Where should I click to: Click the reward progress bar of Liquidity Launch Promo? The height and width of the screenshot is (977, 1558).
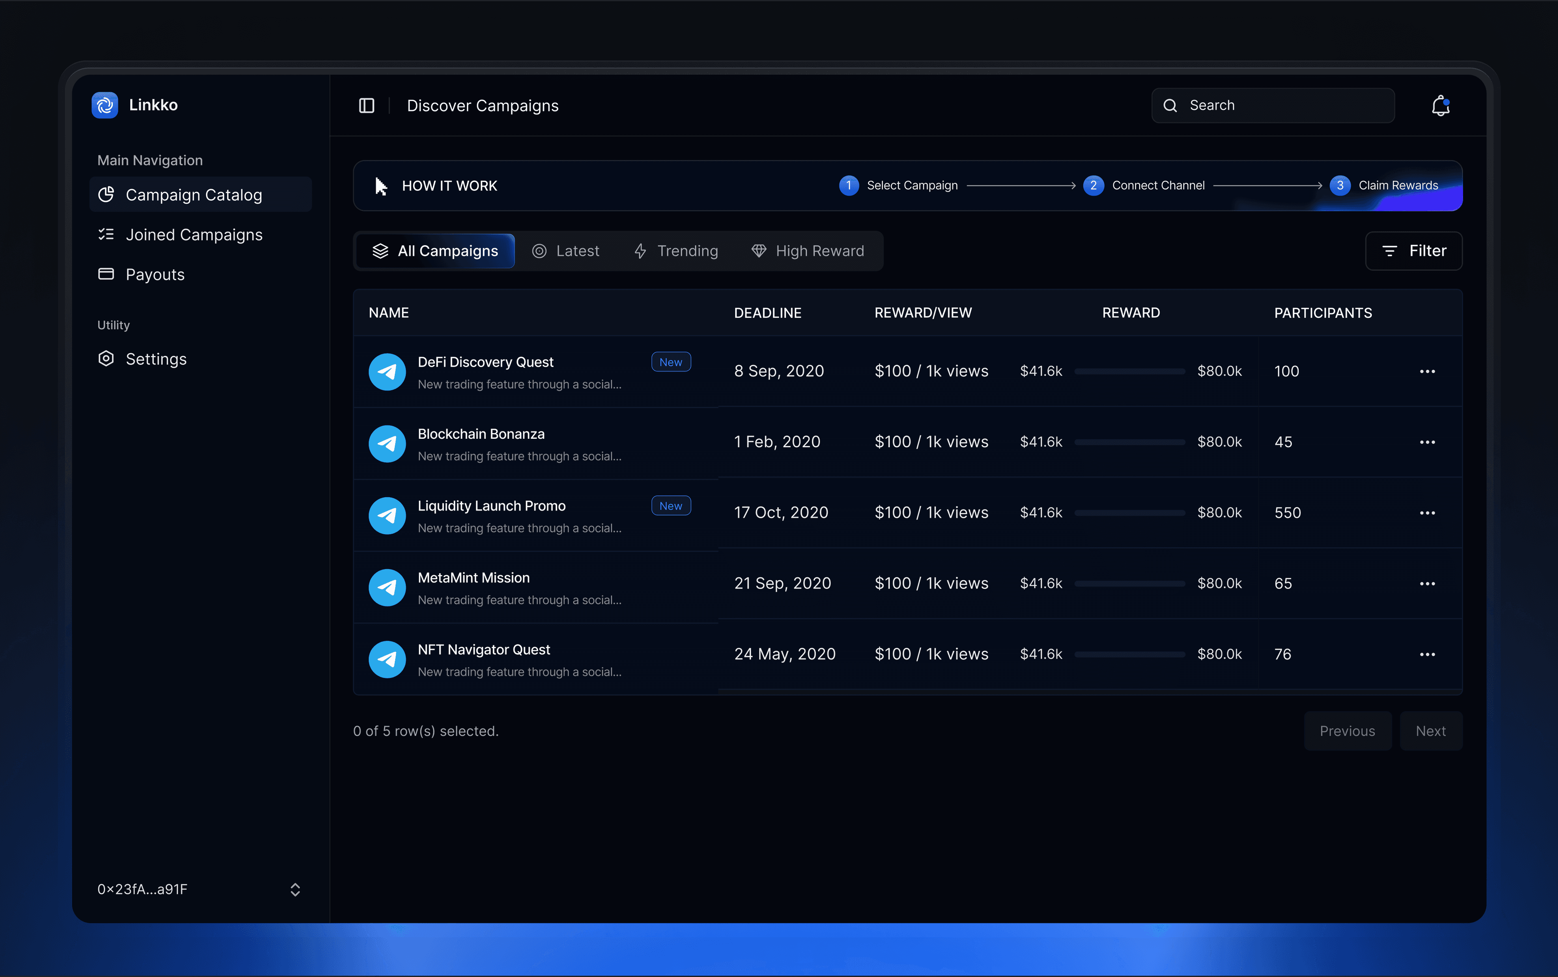(1129, 512)
